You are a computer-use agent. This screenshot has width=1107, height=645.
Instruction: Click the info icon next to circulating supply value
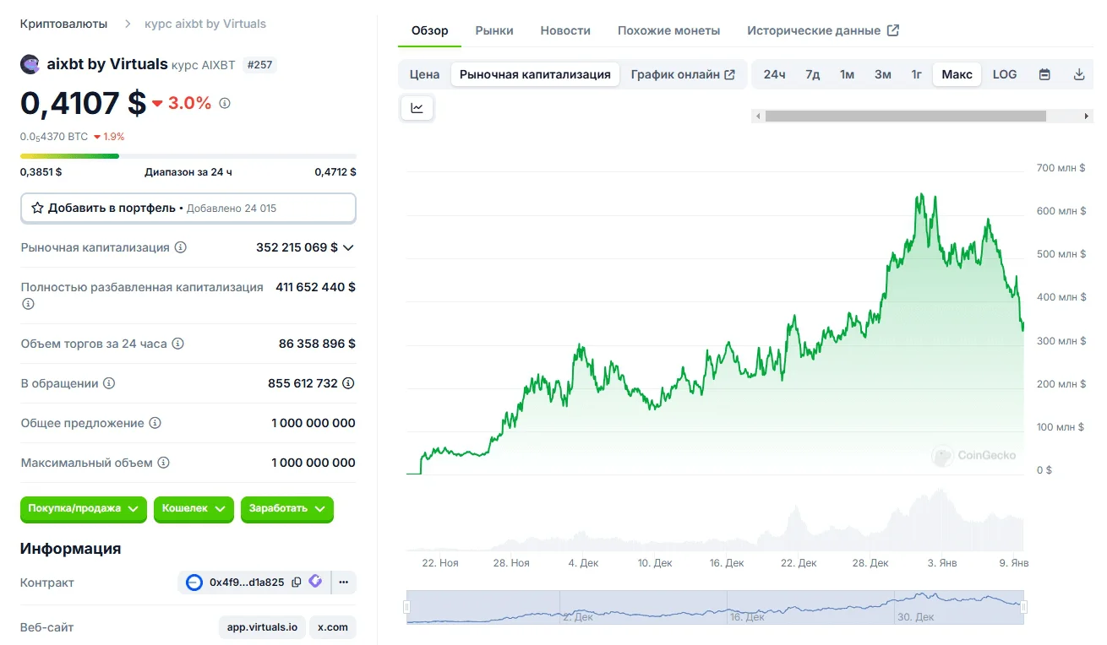pos(348,383)
